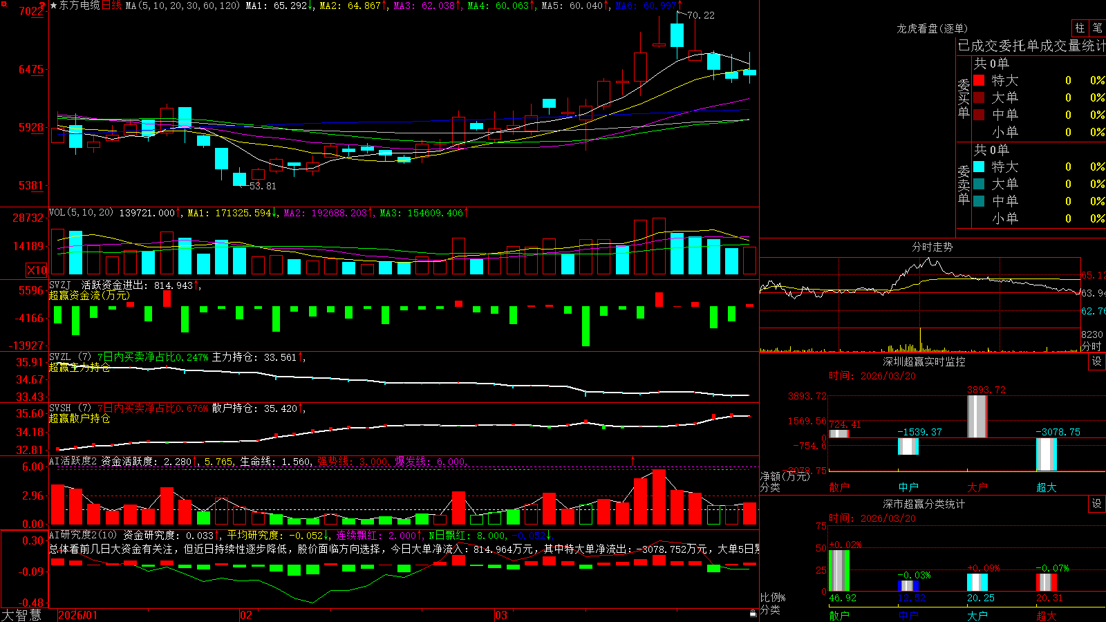Image resolution: width=1106 pixels, height=622 pixels.
Task: Click the 已成交委托单成交量统计 header
Action: pos(1032,46)
